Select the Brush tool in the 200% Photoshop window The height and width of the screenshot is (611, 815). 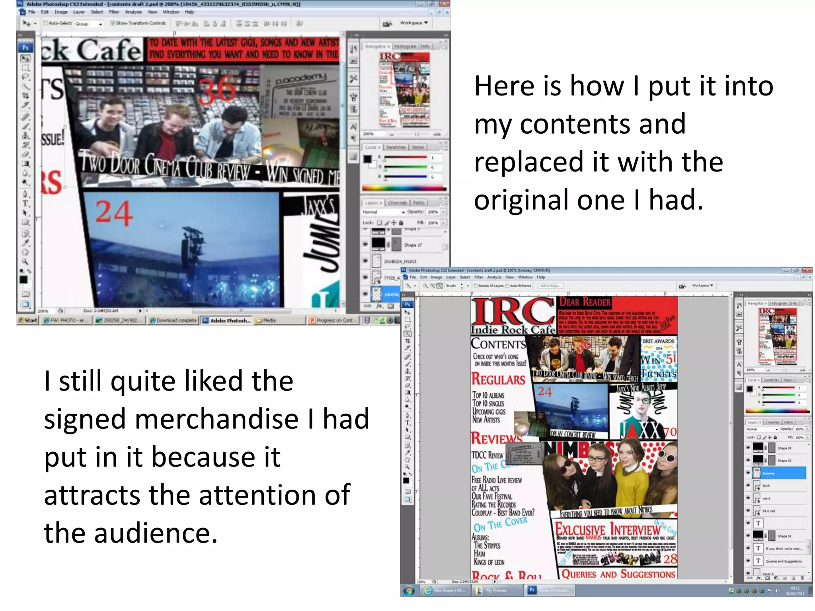click(x=25, y=126)
